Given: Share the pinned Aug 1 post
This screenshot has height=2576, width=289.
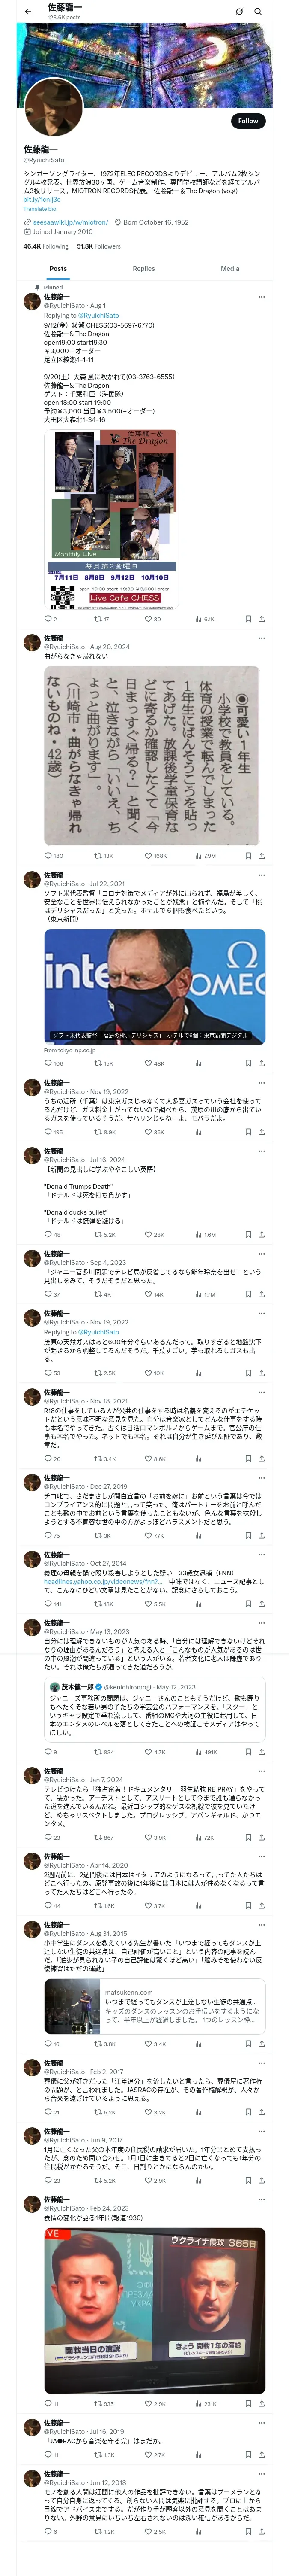Looking at the screenshot, I should pos(261,619).
